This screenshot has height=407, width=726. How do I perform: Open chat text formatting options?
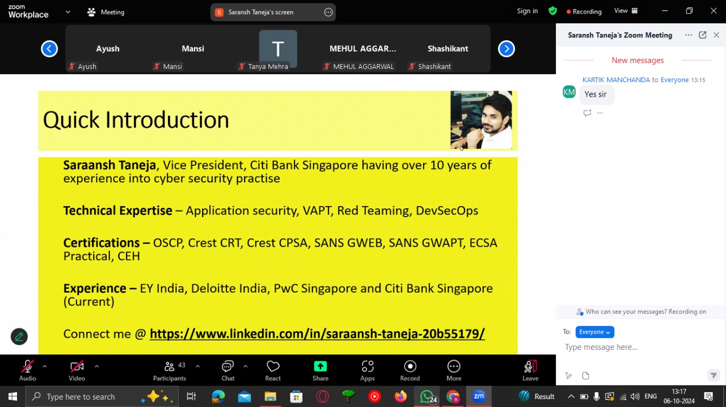click(x=568, y=375)
